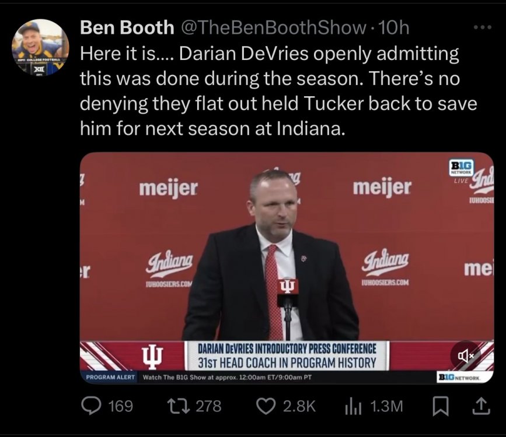The width and height of the screenshot is (506, 437).
Task: Open Ben Booth's profile picture
Action: point(41,47)
